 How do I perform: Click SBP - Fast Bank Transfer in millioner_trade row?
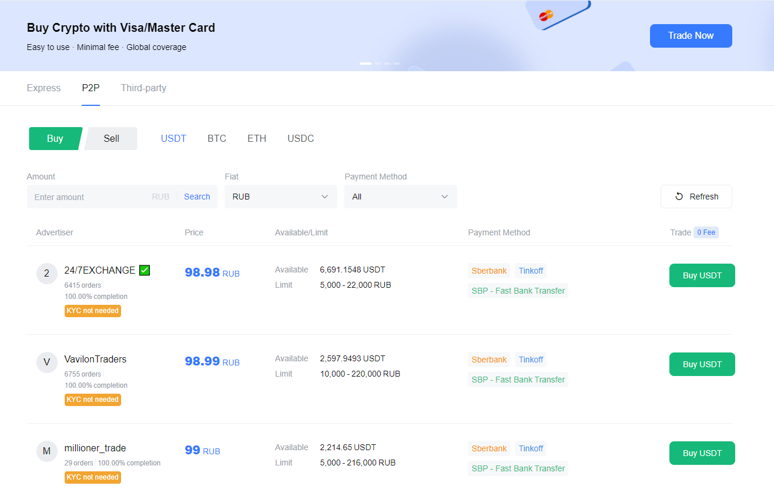point(518,468)
